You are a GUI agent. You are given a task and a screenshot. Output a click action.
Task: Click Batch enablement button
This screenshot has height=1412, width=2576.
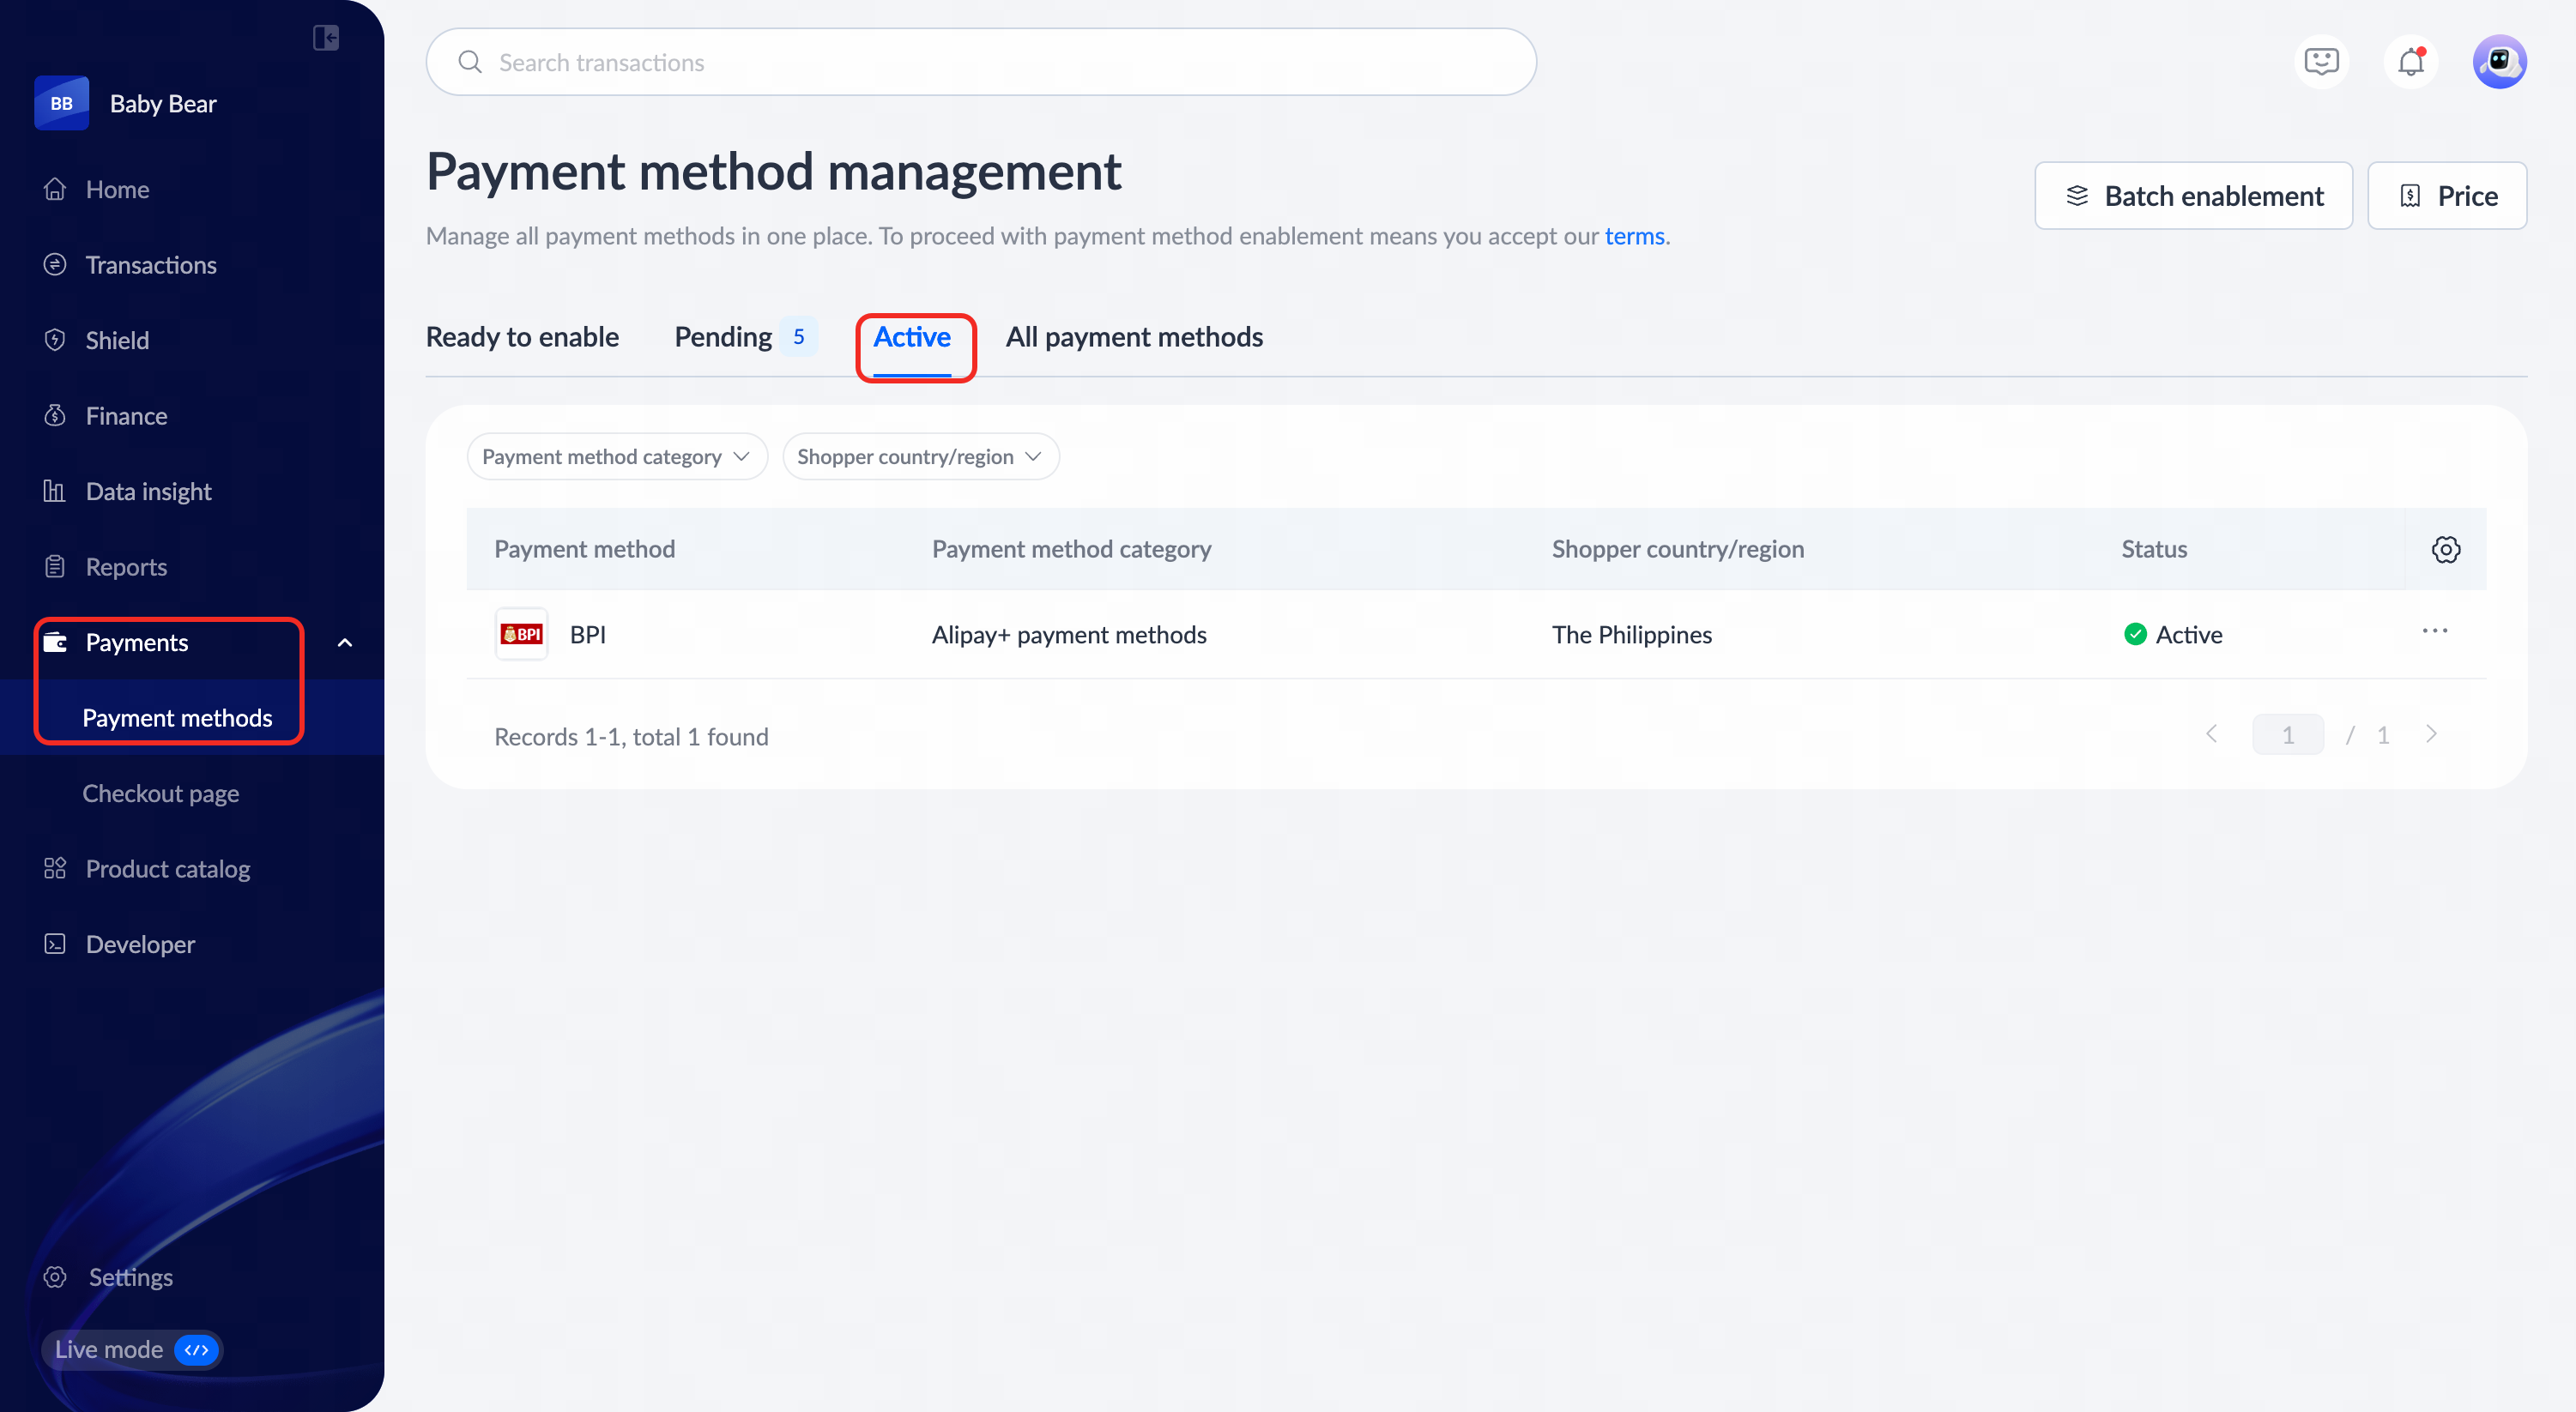pyautogui.click(x=2193, y=196)
